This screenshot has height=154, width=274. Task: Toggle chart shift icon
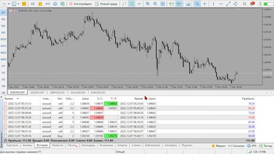pyautogui.click(x=179, y=4)
